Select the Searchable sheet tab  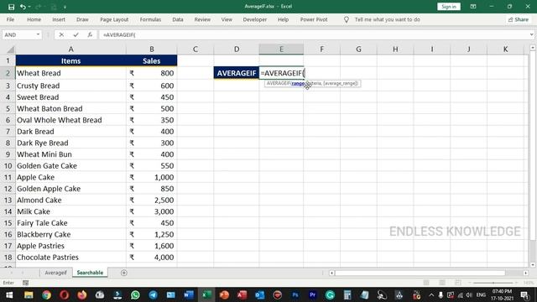pyautogui.click(x=90, y=273)
